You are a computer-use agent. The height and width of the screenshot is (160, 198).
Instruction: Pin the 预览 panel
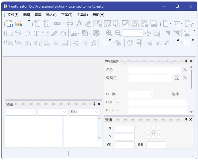94,104
